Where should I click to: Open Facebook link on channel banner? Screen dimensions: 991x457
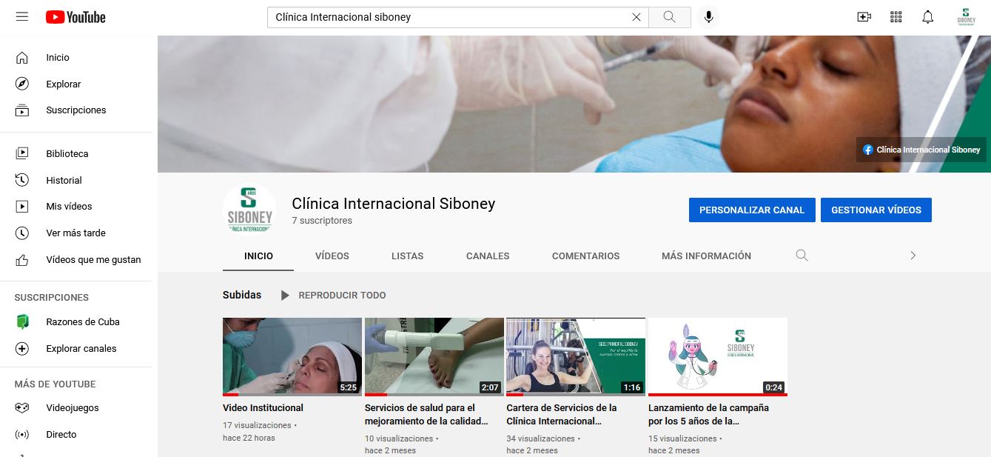(921, 150)
